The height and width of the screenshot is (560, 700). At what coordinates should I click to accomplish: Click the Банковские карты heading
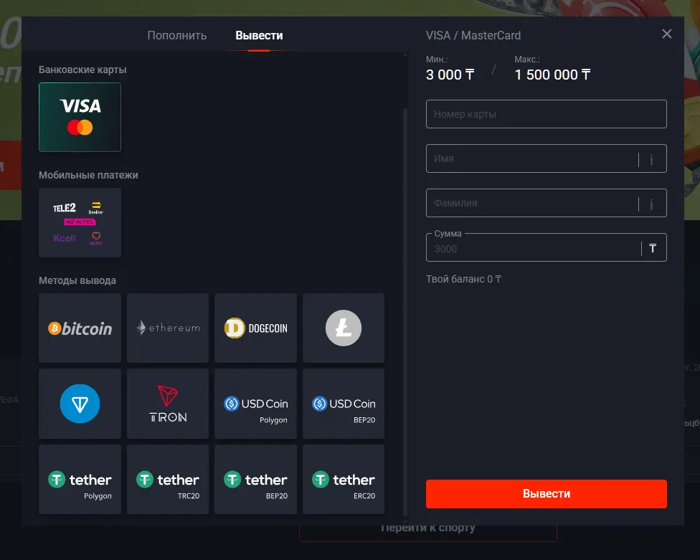(x=82, y=70)
